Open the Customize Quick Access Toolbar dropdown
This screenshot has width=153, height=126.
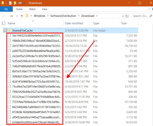pos(24,3)
